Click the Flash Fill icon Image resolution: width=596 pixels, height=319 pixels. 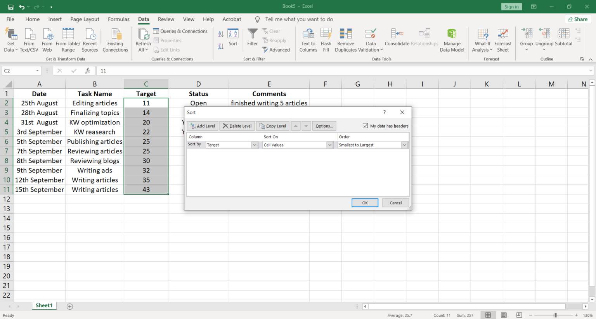point(326,40)
